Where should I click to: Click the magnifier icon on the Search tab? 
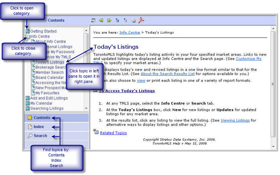pyautogui.click(x=30, y=136)
